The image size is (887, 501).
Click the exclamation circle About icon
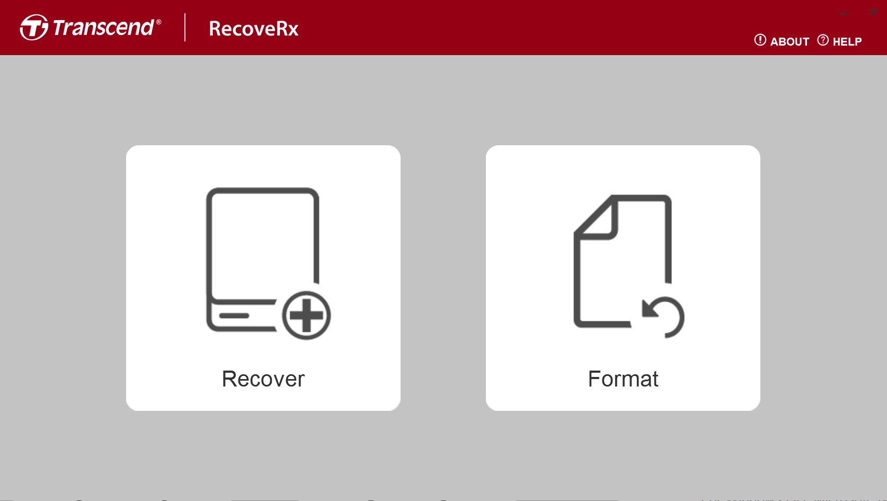coord(760,40)
